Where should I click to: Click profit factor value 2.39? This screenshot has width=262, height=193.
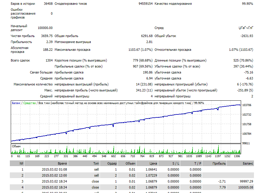[50, 42]
